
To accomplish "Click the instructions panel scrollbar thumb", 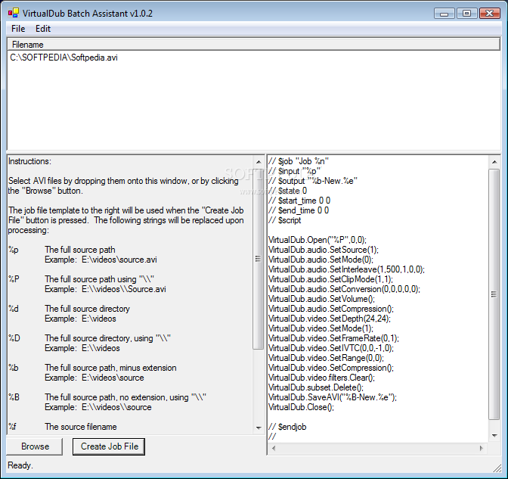I will click(259, 259).
